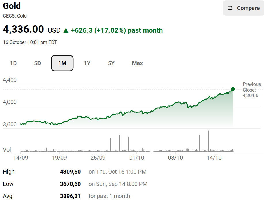Select the 1M range tab
Screen dimensions: 264x200
pos(62,63)
